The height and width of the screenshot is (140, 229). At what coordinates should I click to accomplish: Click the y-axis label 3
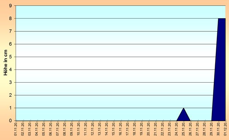[10, 82]
